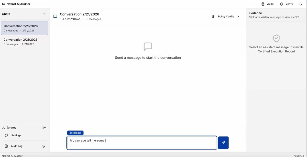Open Verify from the top bar
Screen dimensions: 307x157
pos(286,4)
